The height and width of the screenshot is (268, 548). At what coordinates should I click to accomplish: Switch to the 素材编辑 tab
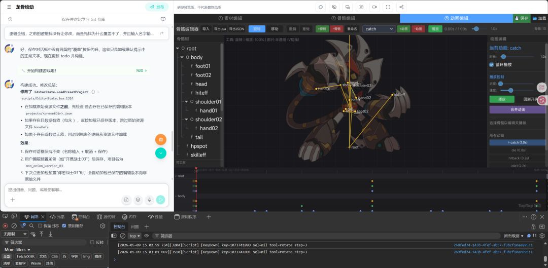pyautogui.click(x=230, y=18)
